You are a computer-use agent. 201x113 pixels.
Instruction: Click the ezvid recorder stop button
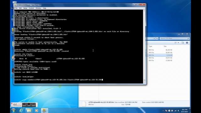point(29,105)
